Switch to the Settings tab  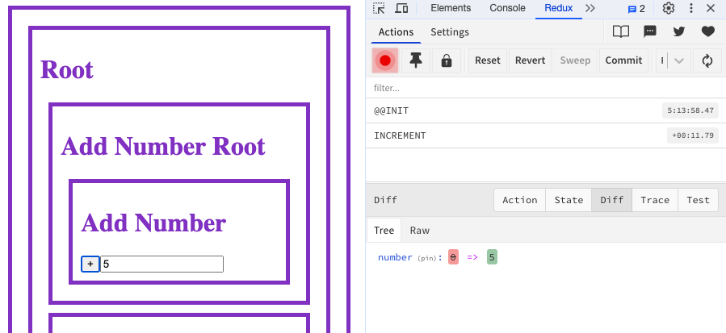(x=450, y=32)
